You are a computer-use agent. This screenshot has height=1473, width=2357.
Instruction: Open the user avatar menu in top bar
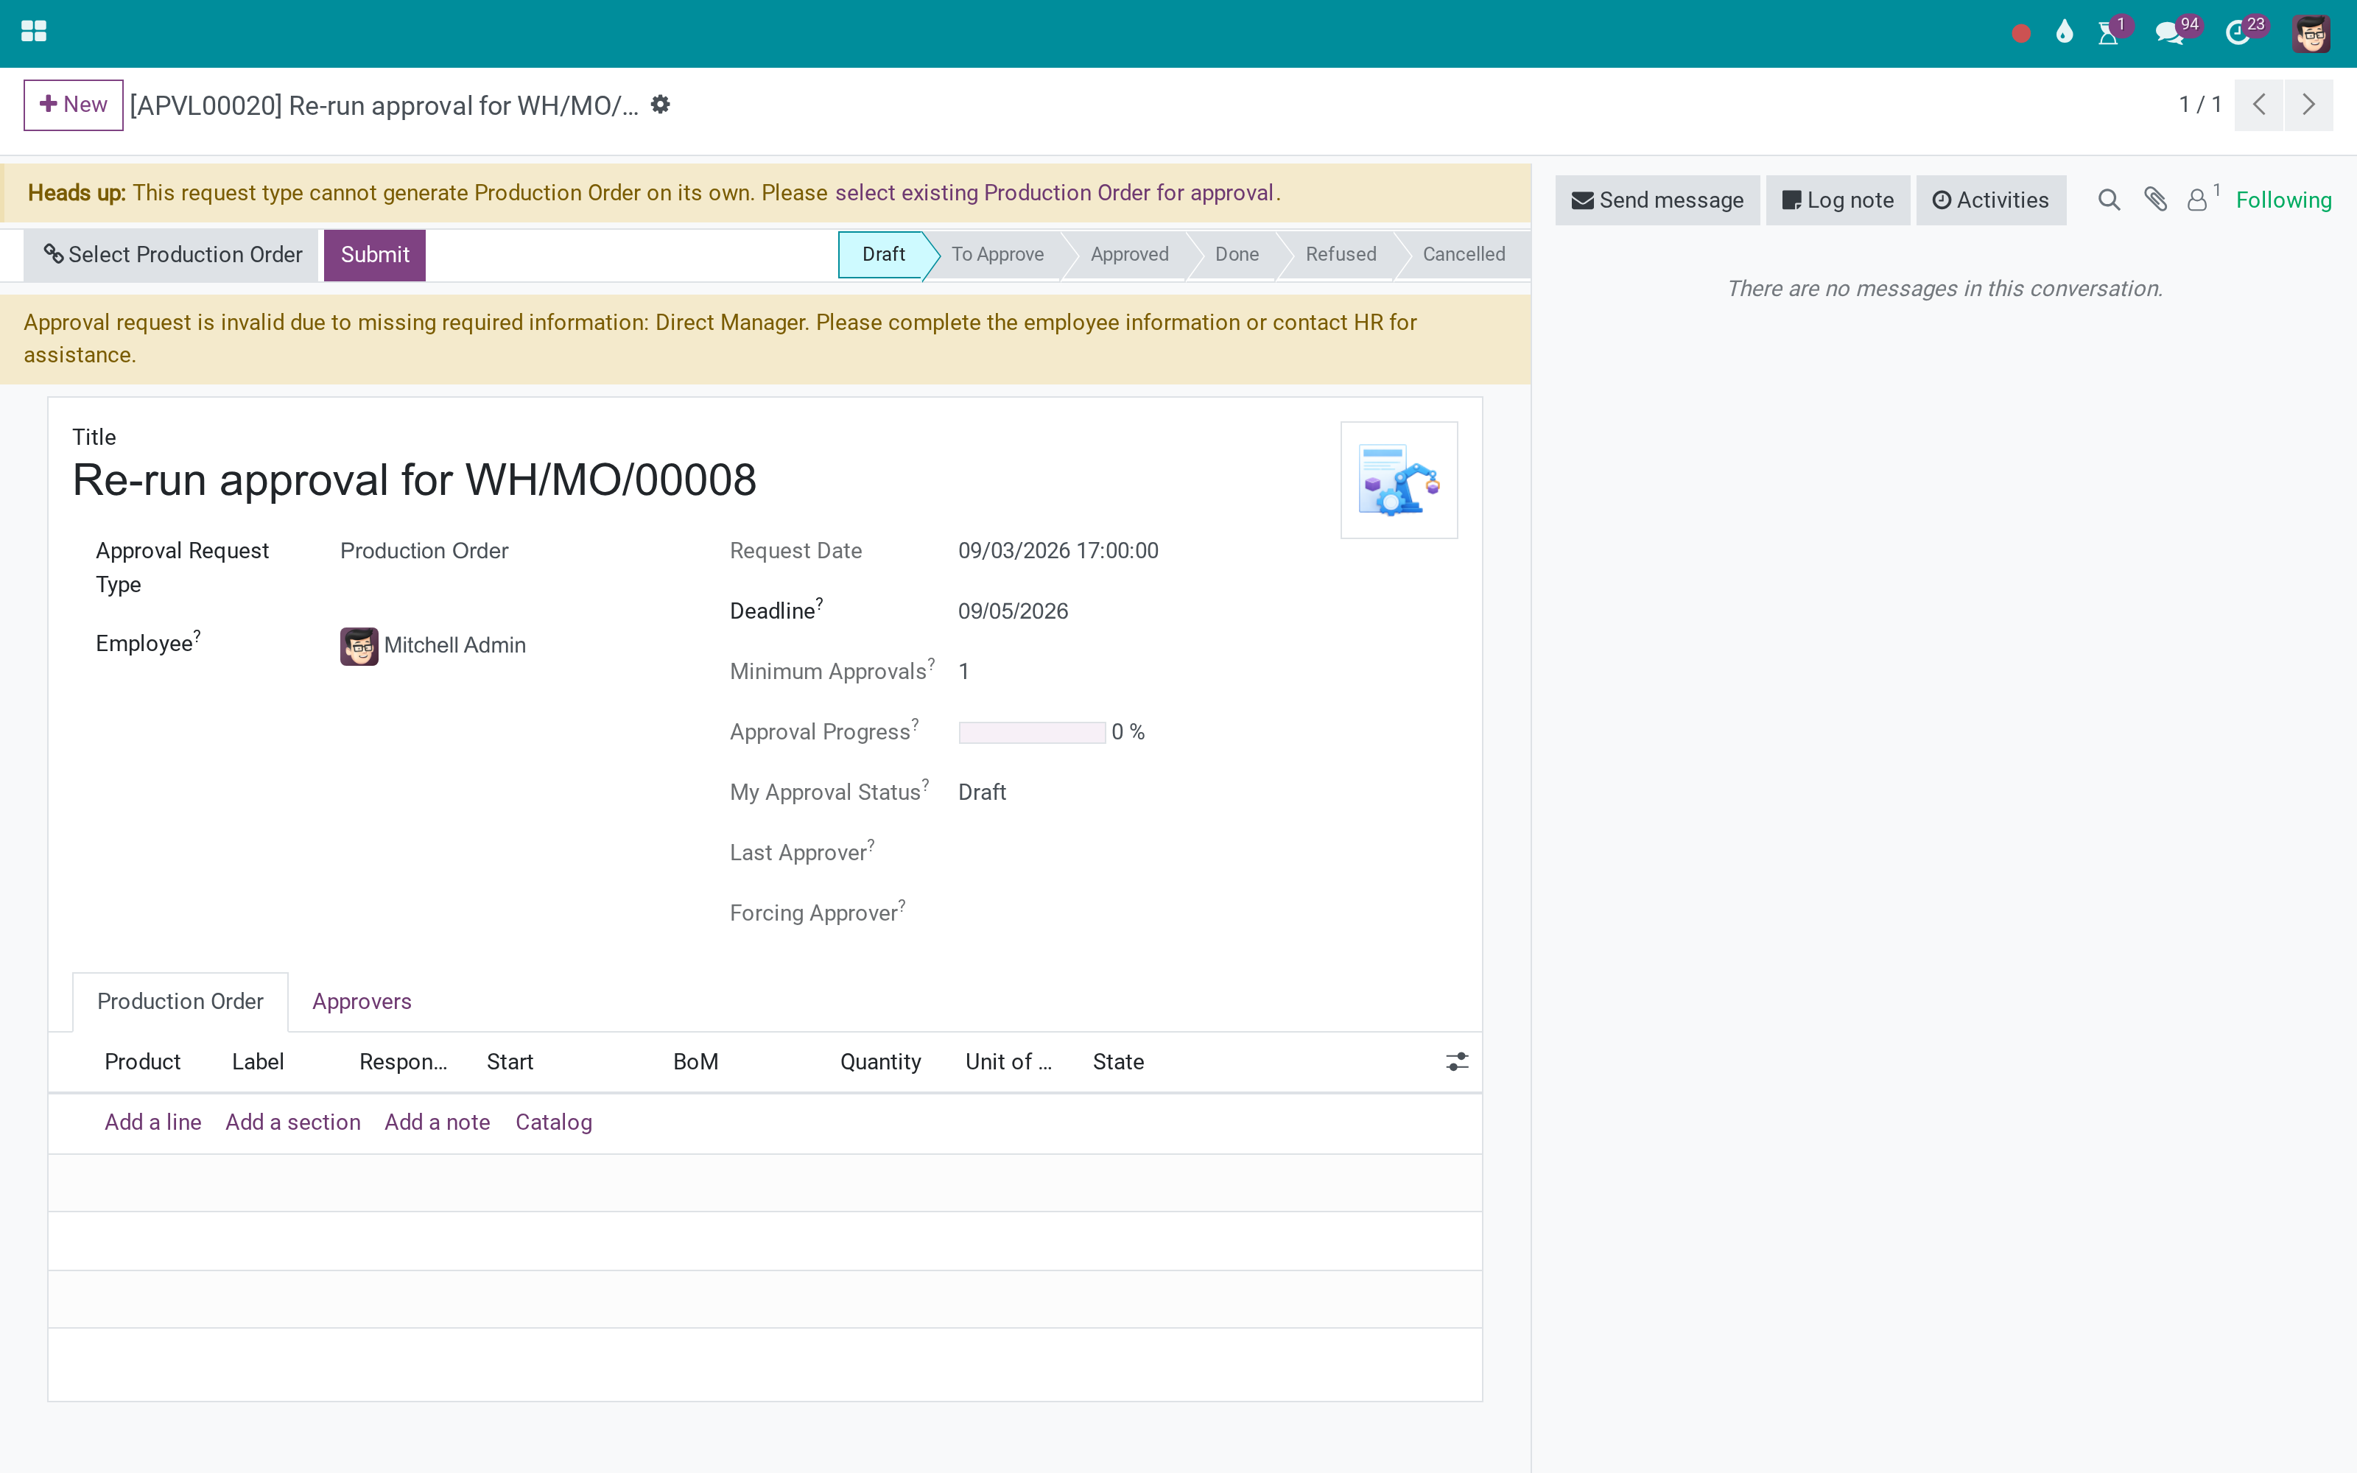[2311, 34]
